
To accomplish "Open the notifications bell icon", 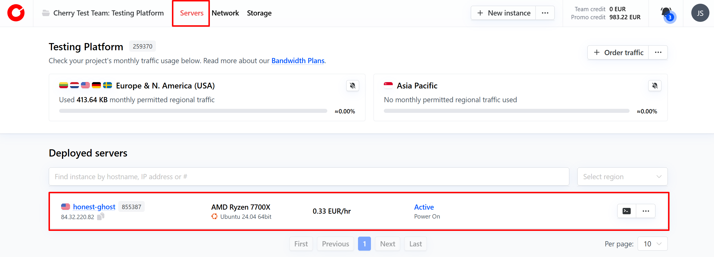I will pos(666,13).
